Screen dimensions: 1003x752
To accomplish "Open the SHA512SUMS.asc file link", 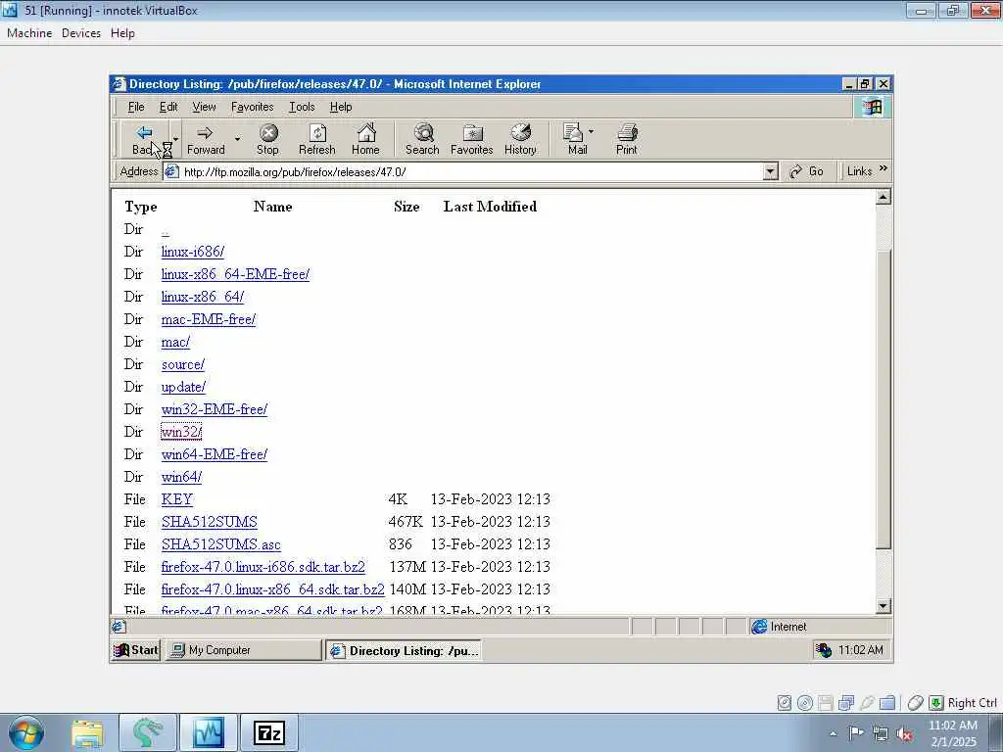I will (220, 544).
